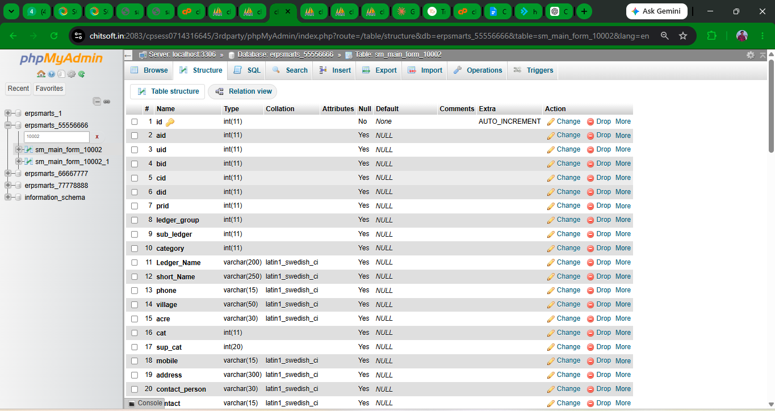The width and height of the screenshot is (775, 411).
Task: Click the table filter field containing 10002
Action: pyautogui.click(x=57, y=137)
